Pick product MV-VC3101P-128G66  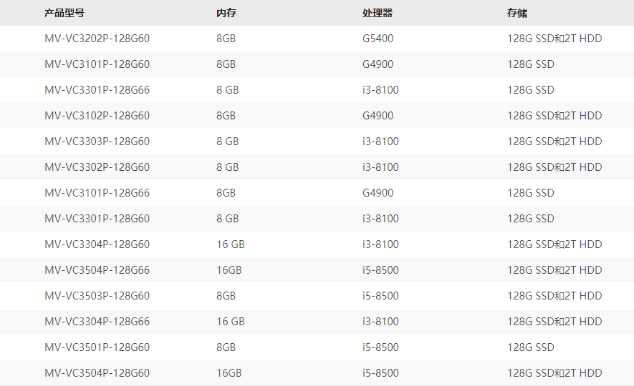(97, 193)
